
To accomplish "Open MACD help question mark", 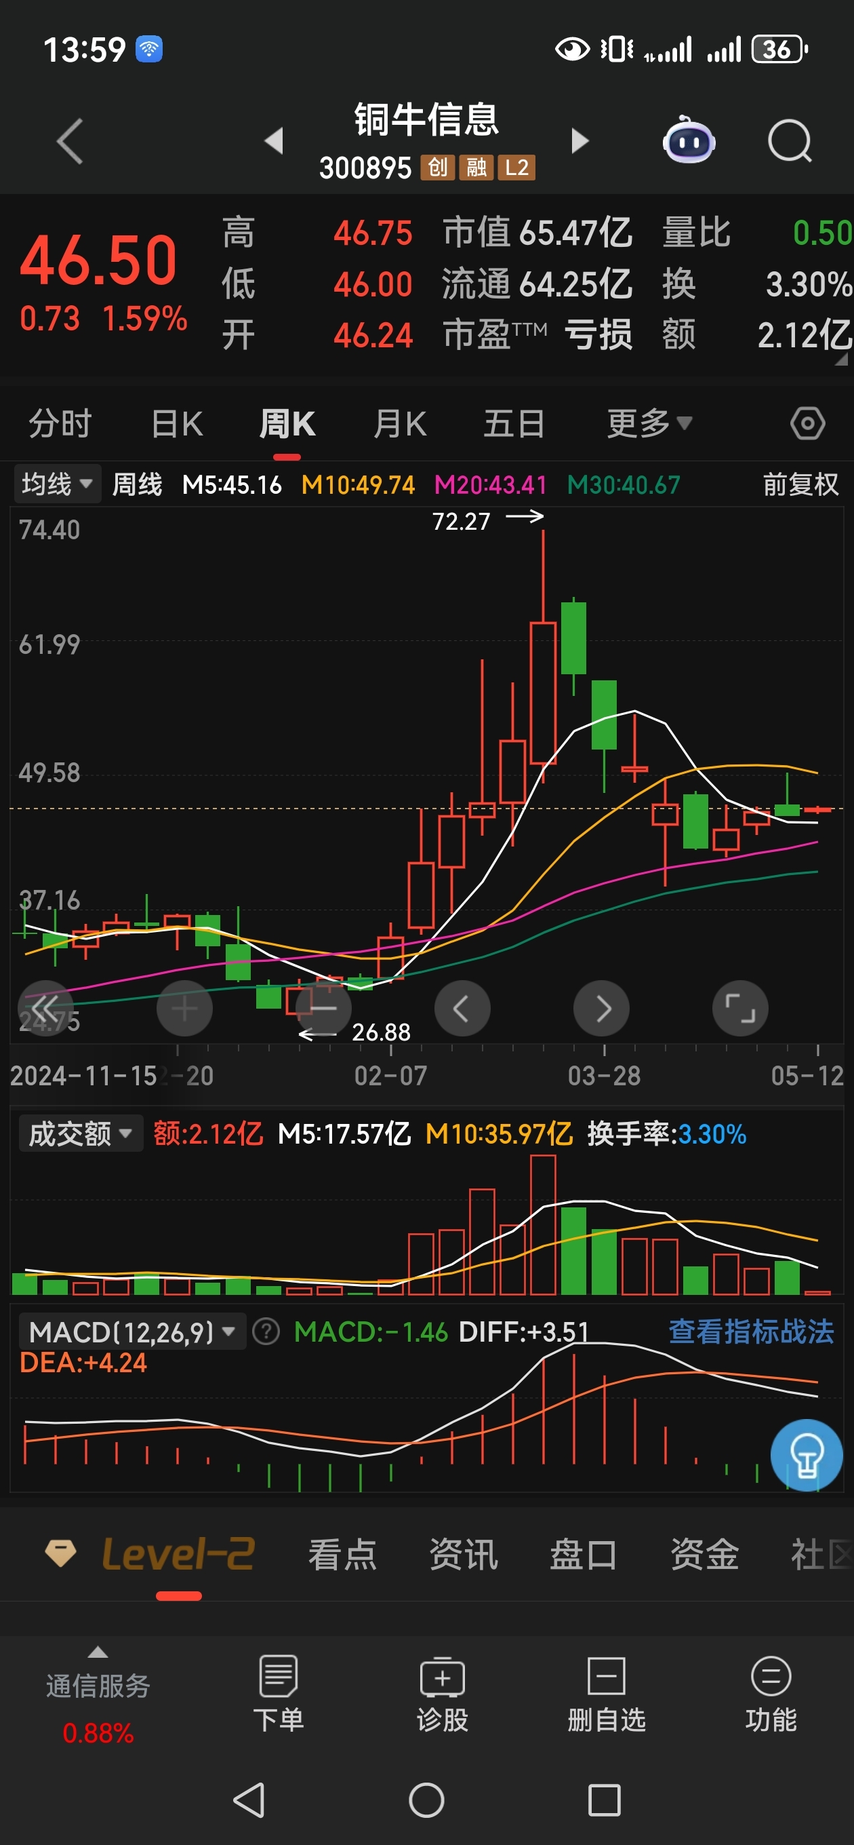I will (x=266, y=1332).
